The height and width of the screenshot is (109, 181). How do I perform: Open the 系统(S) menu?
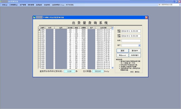coord(5,5)
